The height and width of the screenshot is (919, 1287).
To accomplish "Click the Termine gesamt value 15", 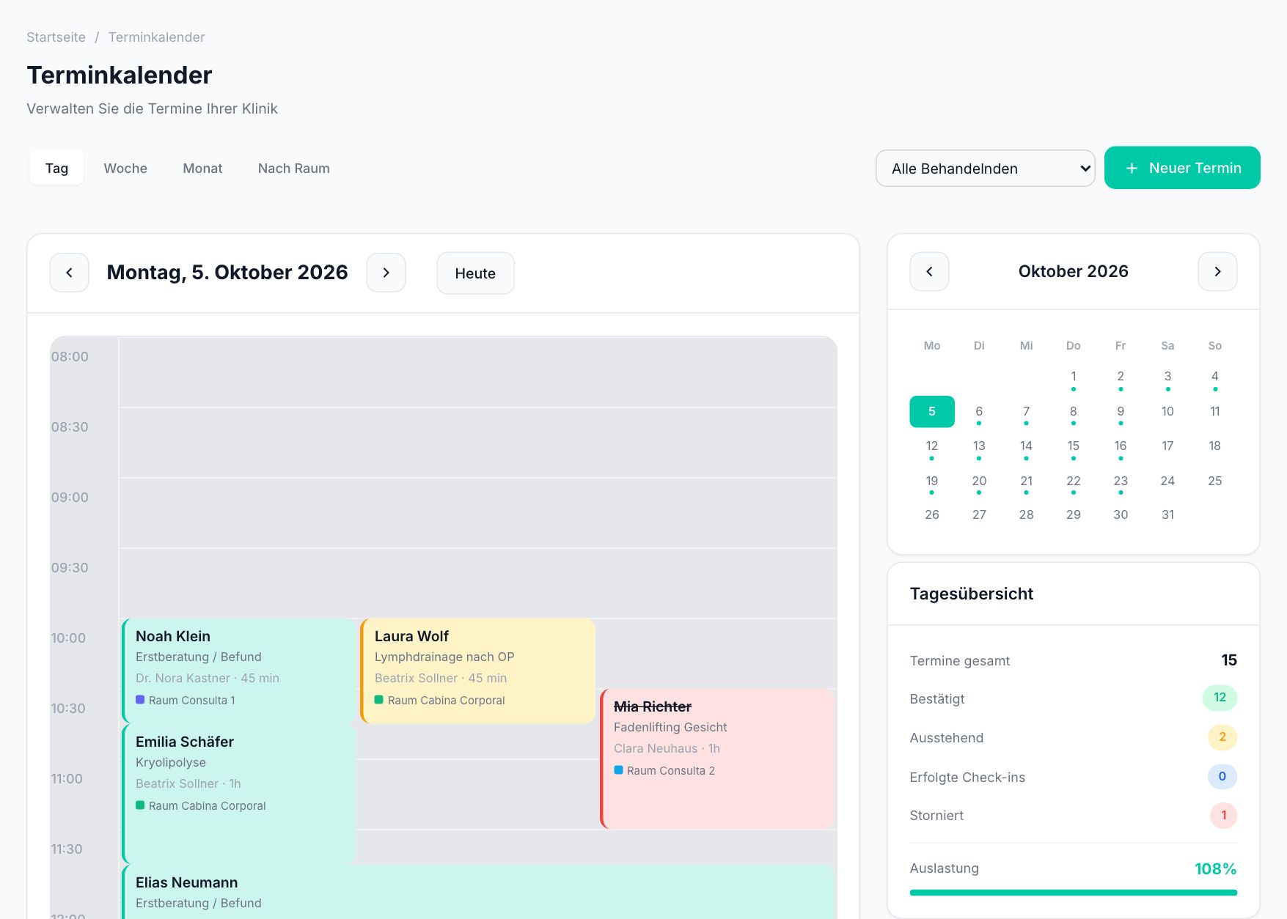I will point(1229,660).
